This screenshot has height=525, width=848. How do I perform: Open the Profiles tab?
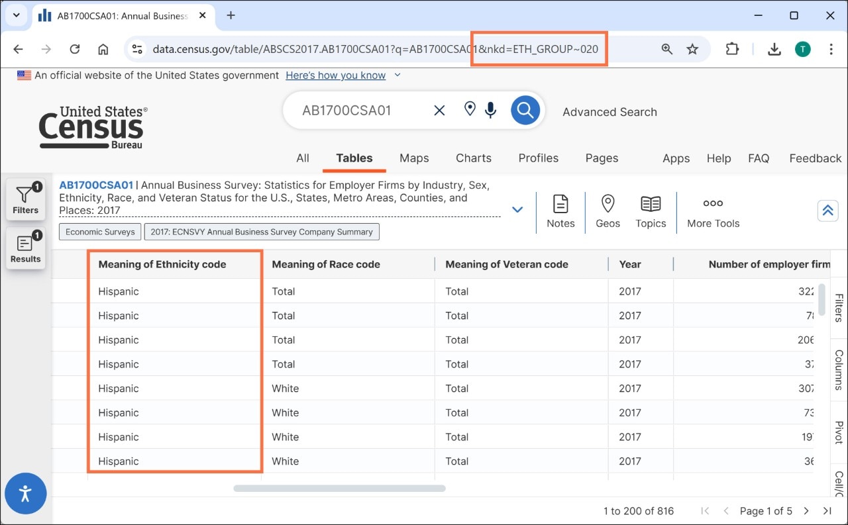tap(539, 158)
